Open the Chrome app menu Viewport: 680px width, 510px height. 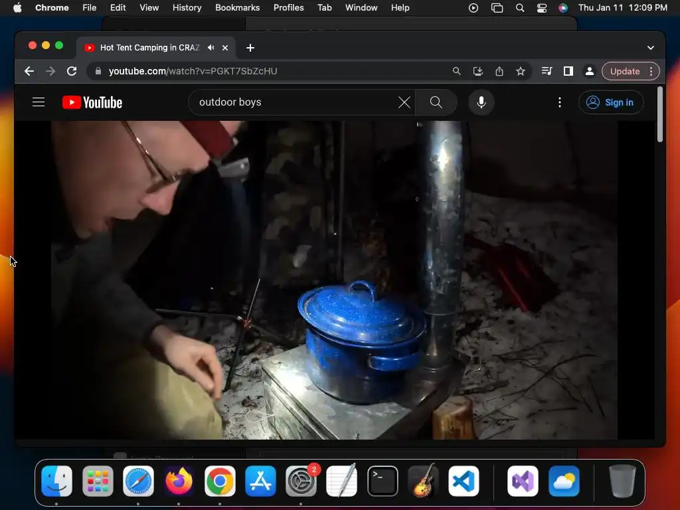coord(52,8)
